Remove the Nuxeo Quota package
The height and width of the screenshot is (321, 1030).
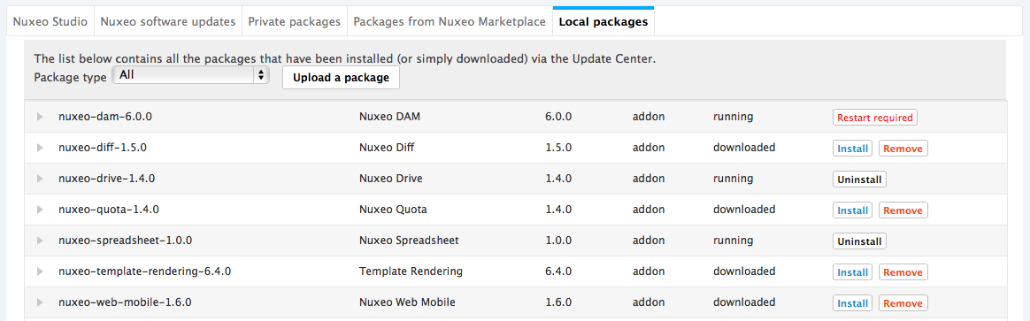903,210
